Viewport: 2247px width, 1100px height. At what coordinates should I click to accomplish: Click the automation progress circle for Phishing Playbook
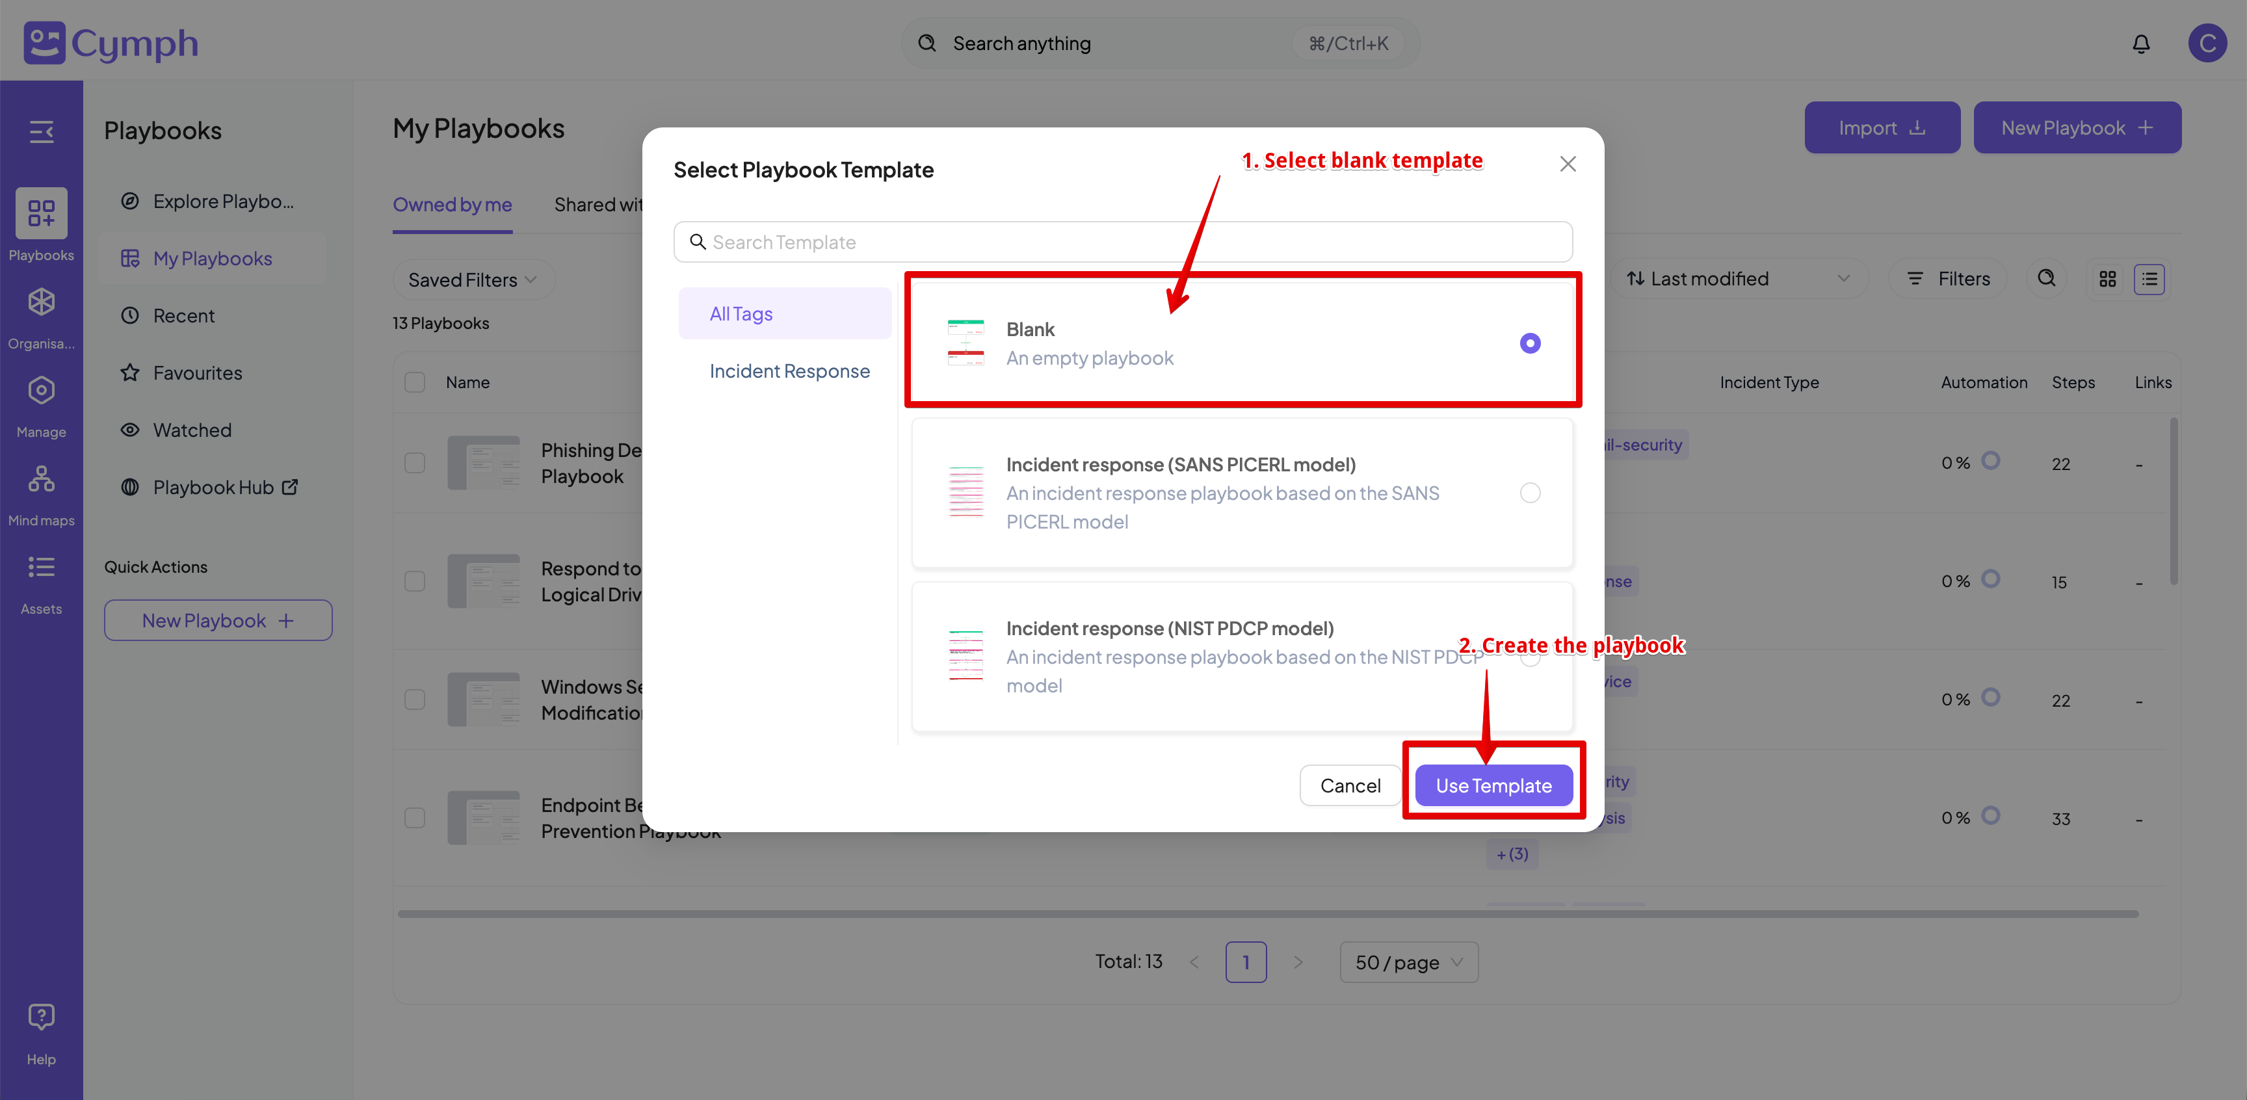tap(1991, 462)
